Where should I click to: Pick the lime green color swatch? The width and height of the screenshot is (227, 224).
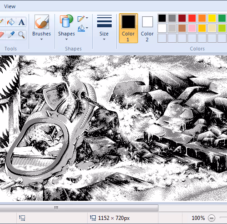222,28
